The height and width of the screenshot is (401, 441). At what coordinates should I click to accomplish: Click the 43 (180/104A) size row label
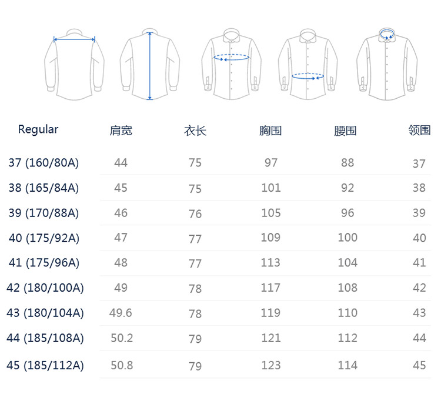coord(45,313)
